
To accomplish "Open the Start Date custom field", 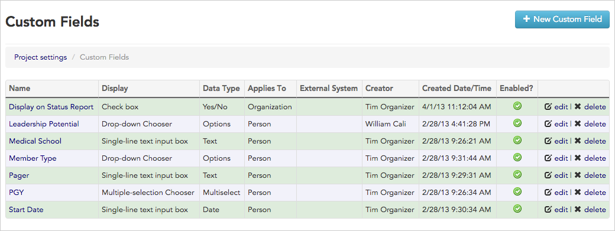I will [x=26, y=210].
